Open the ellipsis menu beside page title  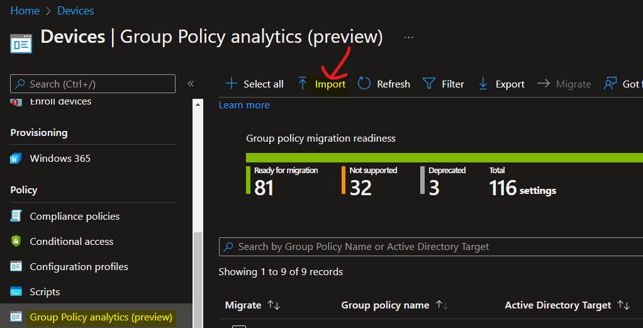coord(408,37)
